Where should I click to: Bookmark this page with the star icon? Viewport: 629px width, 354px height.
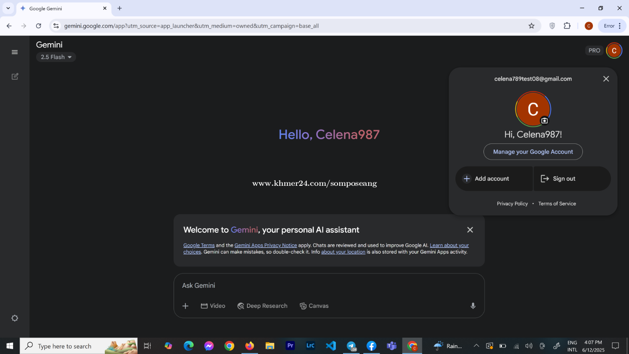tap(531, 26)
